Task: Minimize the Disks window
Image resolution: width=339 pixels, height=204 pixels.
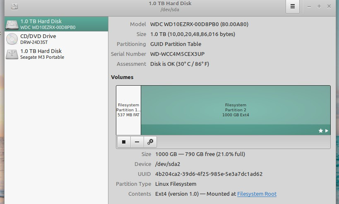Action: 309,7
